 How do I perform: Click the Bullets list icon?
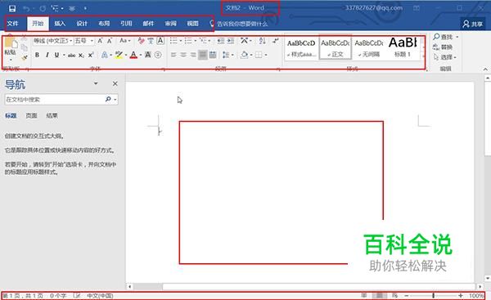coord(173,41)
